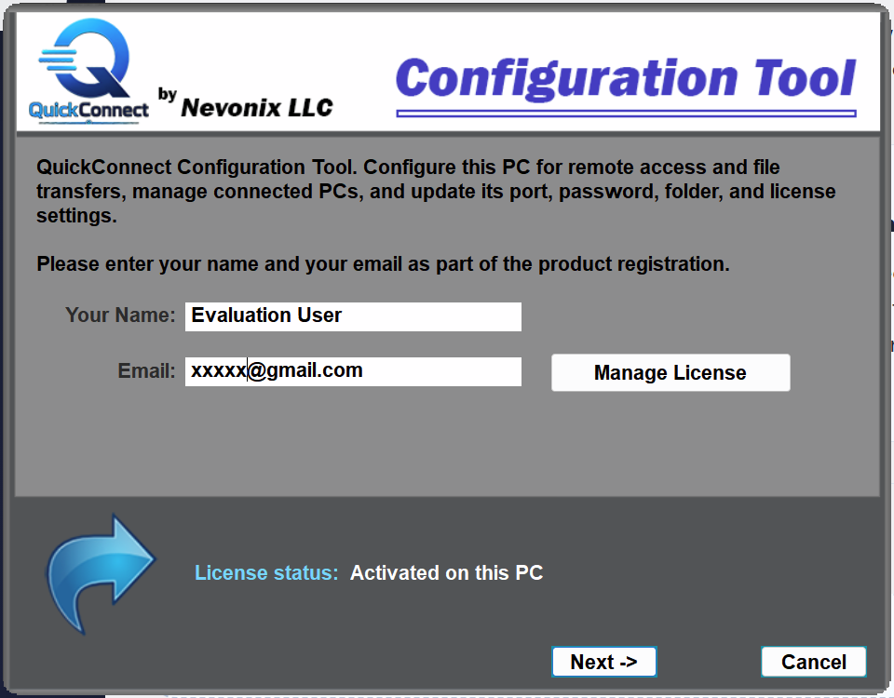
Task: Click the "Your Name:" label
Action: [120, 315]
